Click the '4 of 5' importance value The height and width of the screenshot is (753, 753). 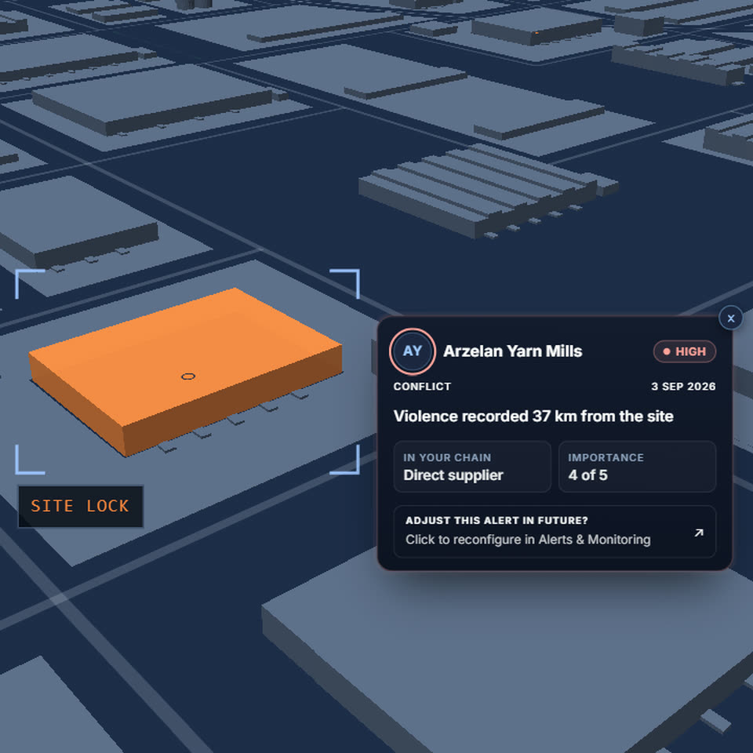(x=587, y=475)
